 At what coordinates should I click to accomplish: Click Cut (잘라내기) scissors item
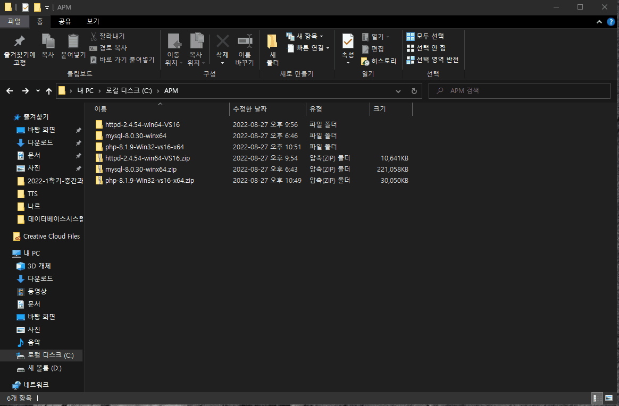[107, 36]
